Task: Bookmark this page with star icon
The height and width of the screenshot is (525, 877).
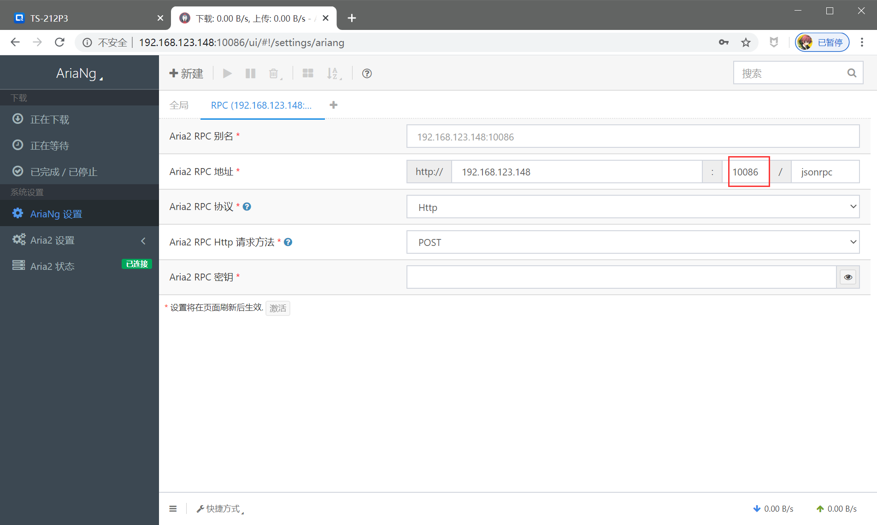Action: tap(746, 42)
